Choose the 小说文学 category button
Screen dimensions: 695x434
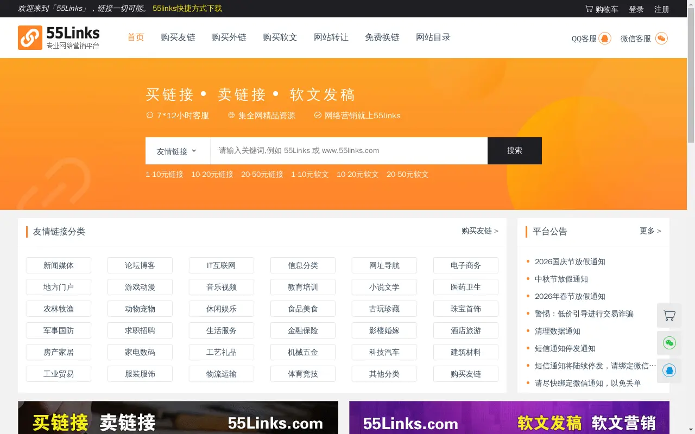(384, 287)
